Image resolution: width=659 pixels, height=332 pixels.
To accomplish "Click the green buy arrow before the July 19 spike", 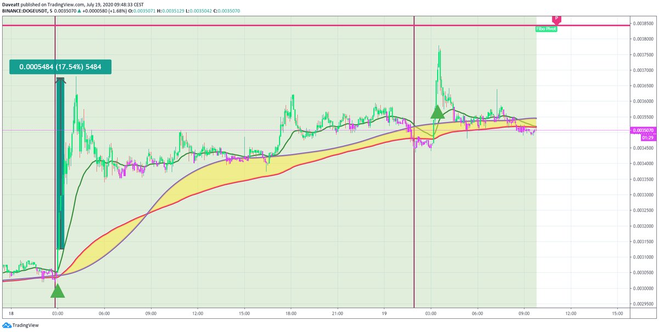I will [437, 114].
